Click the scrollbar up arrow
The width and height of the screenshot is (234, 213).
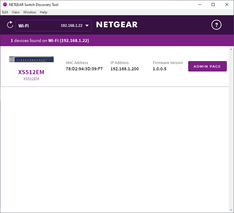pos(231,49)
